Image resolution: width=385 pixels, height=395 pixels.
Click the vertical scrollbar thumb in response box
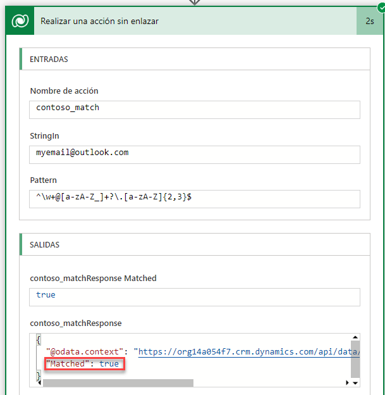tap(355, 359)
